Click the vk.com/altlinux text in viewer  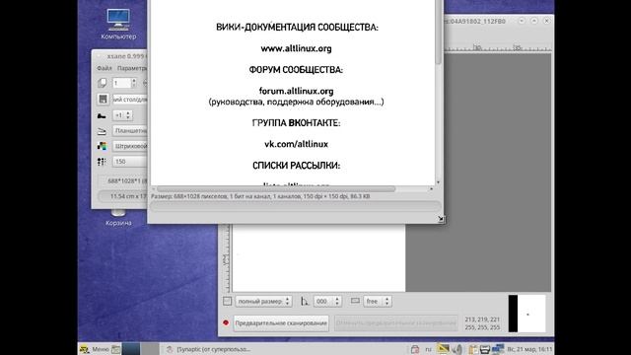[296, 144]
